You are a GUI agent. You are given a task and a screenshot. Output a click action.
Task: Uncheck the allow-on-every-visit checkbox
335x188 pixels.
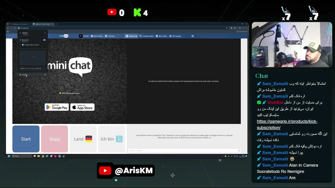[x=23, y=45]
